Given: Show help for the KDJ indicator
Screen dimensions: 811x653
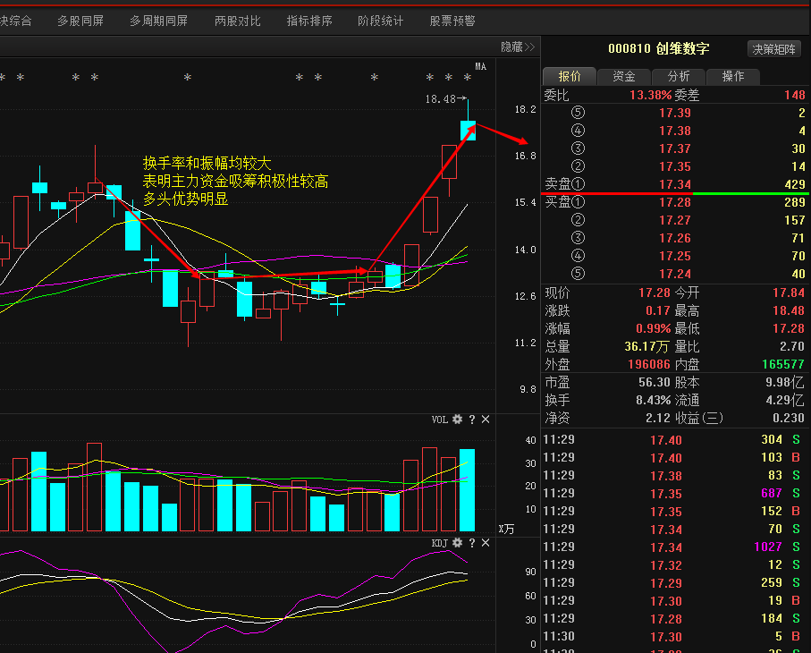Looking at the screenshot, I should tap(472, 543).
